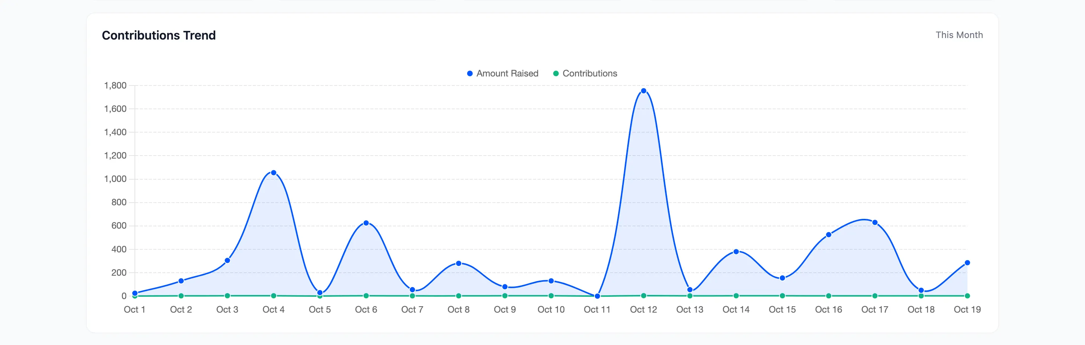Click the Contributions Trend heading

point(159,35)
